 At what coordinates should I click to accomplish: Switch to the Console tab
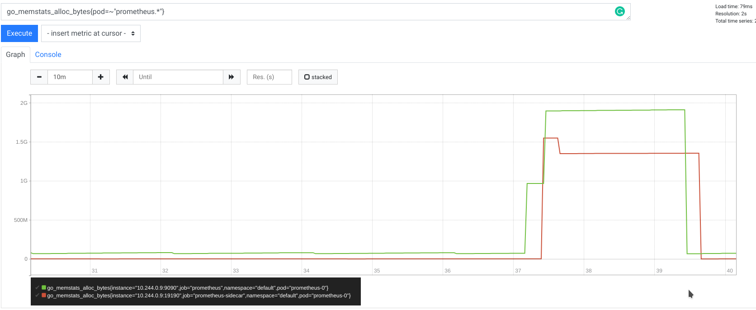coord(48,55)
